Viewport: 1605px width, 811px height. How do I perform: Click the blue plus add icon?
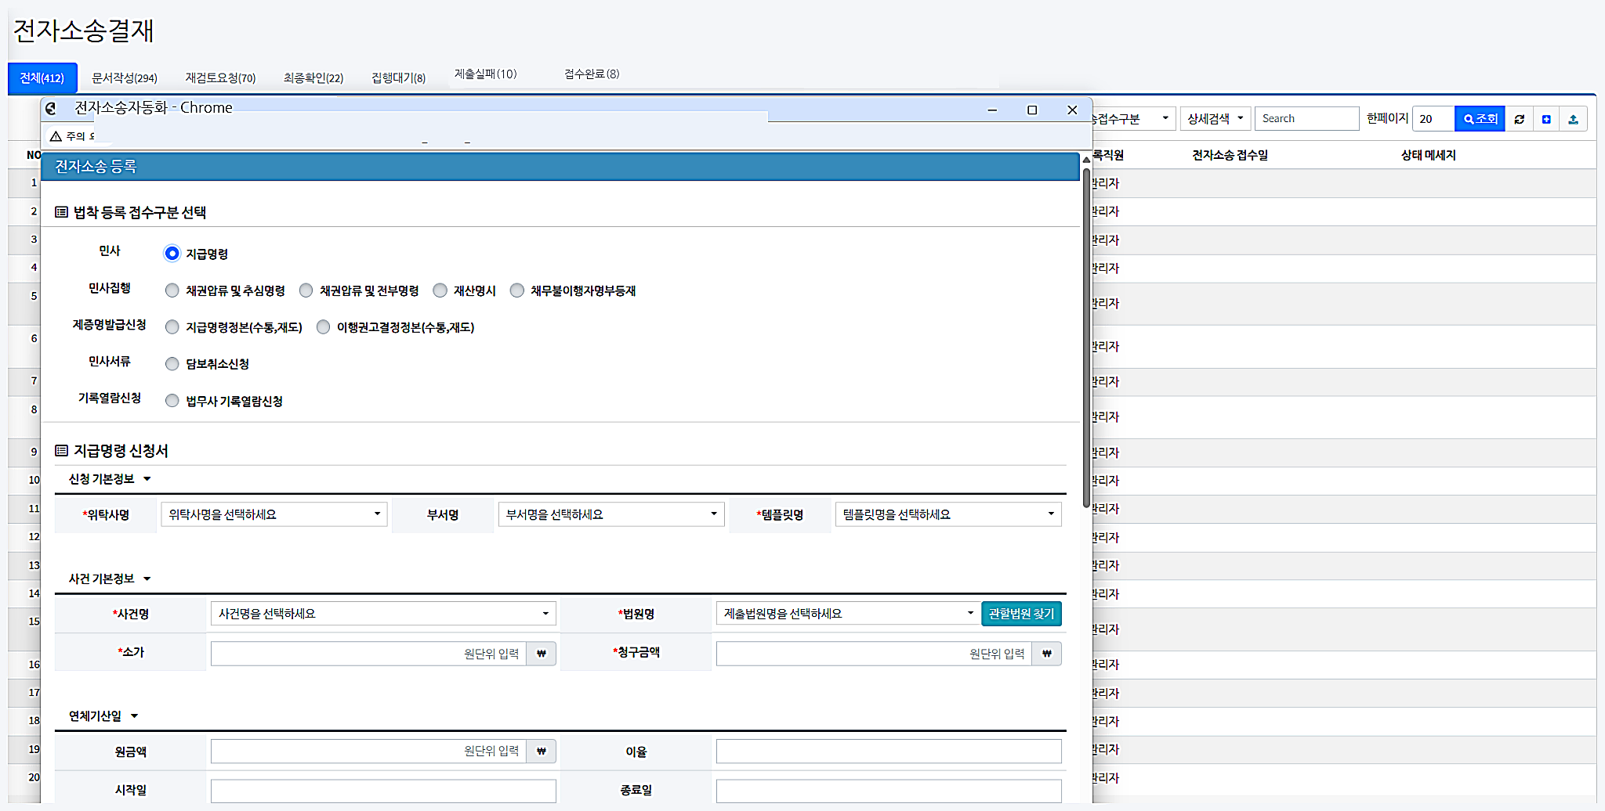click(1546, 119)
